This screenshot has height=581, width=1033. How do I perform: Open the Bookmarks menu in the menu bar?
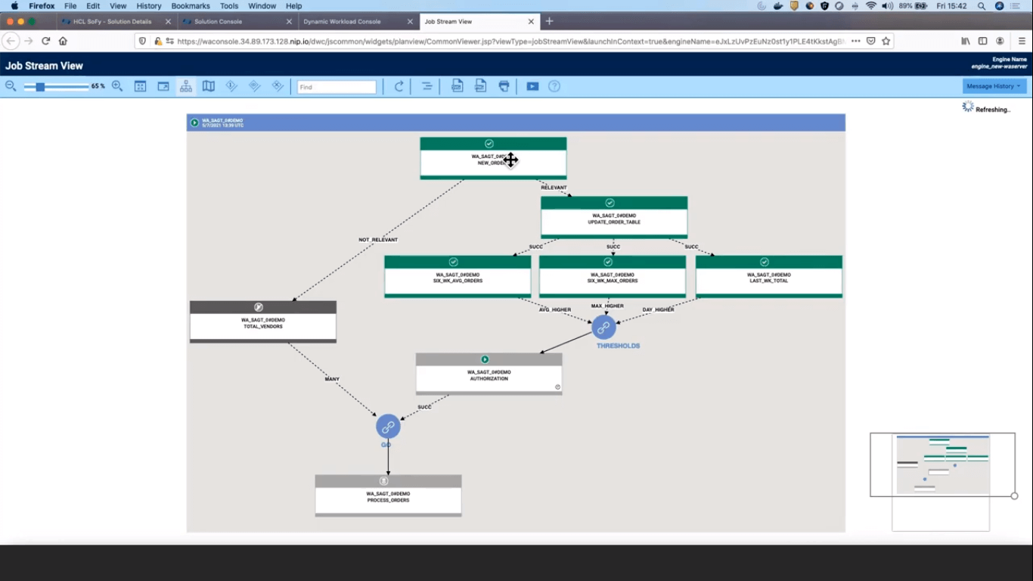190,6
